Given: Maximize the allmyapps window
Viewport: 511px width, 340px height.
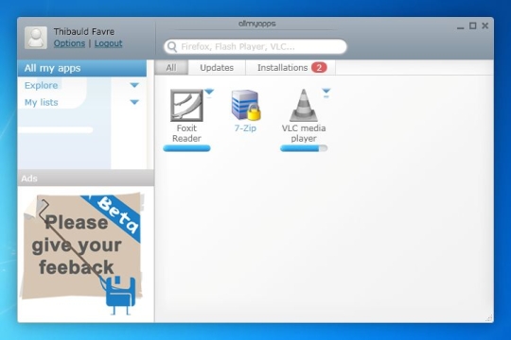Looking at the screenshot, I should (472, 25).
